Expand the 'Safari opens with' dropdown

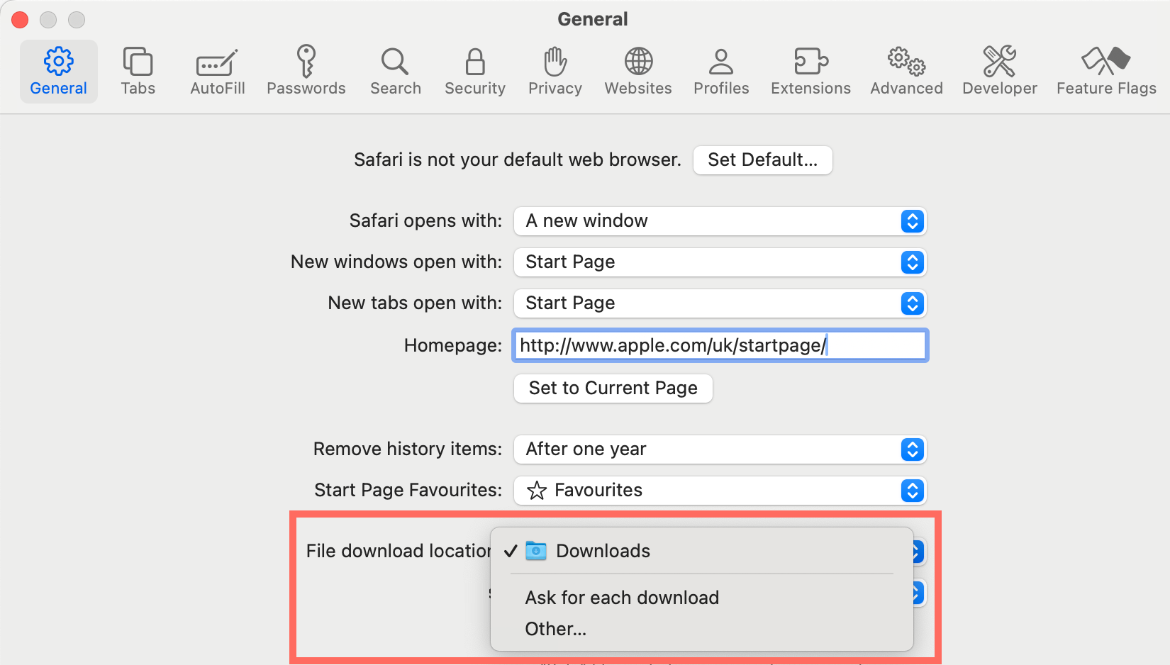[x=720, y=221]
